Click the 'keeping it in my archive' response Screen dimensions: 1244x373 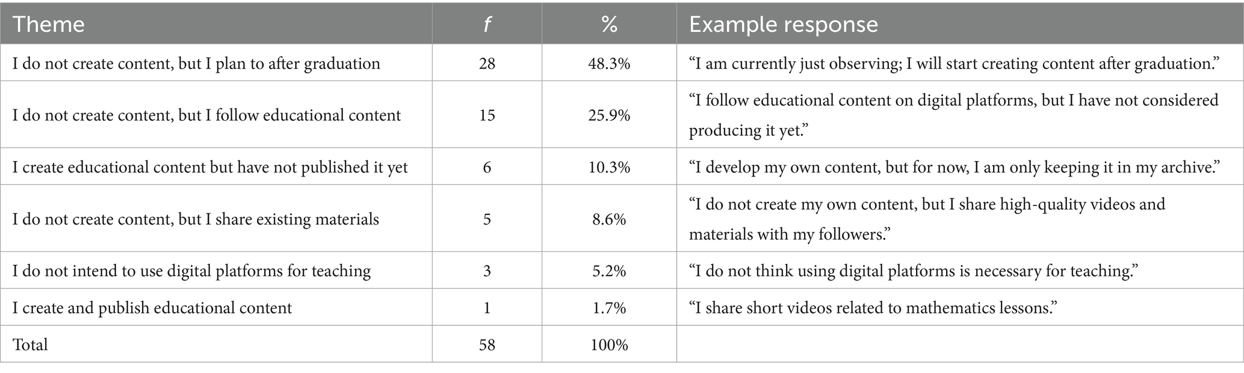[954, 167]
